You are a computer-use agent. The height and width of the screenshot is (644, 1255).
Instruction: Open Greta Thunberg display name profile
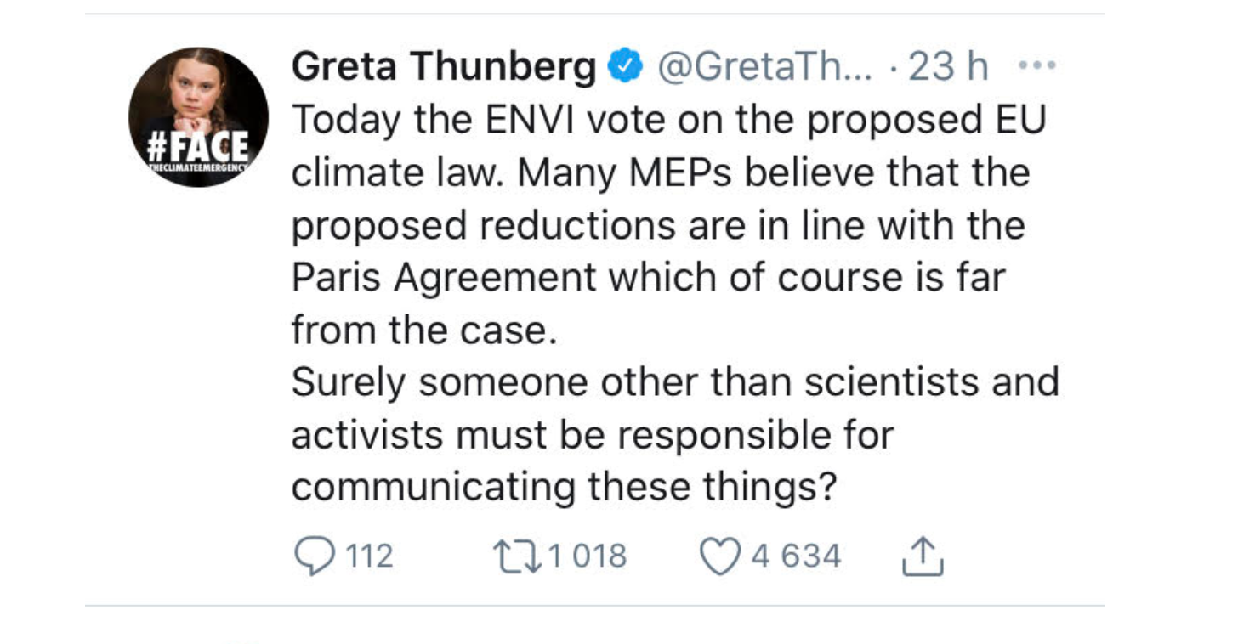(x=444, y=67)
